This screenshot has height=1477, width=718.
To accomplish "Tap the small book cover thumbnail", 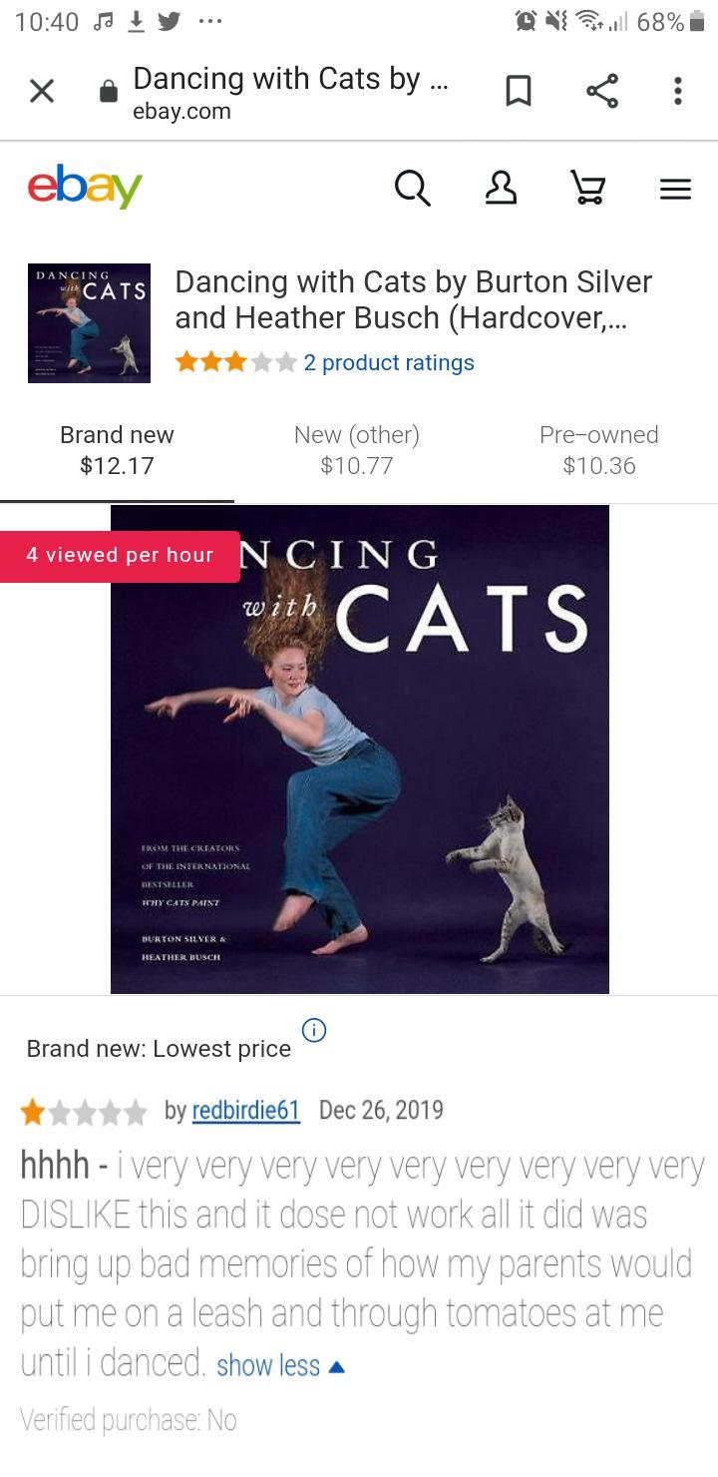I will pyautogui.click(x=89, y=323).
